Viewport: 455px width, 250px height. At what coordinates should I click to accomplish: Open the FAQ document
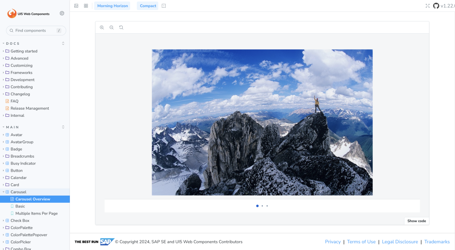click(14, 101)
